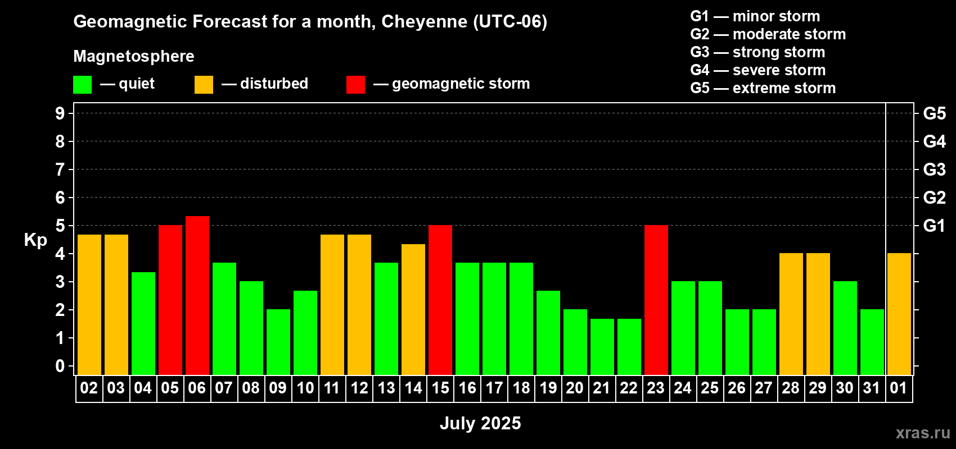Viewport: 956px width, 449px height.
Task: Click Kp axis value 5
Action: [x=60, y=226]
